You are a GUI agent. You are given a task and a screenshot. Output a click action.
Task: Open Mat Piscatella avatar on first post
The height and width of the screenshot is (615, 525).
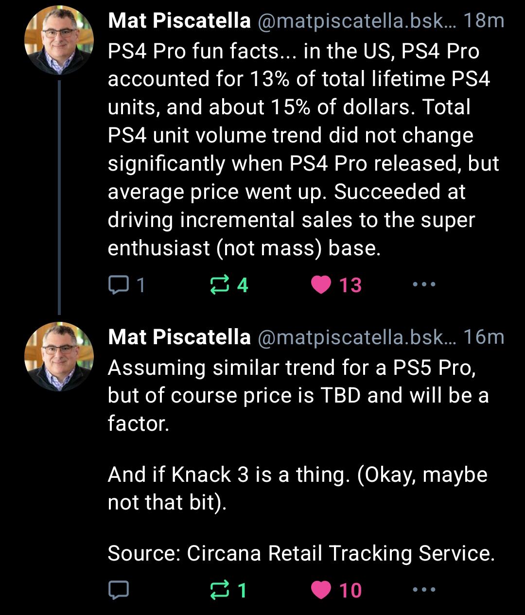click(x=59, y=41)
